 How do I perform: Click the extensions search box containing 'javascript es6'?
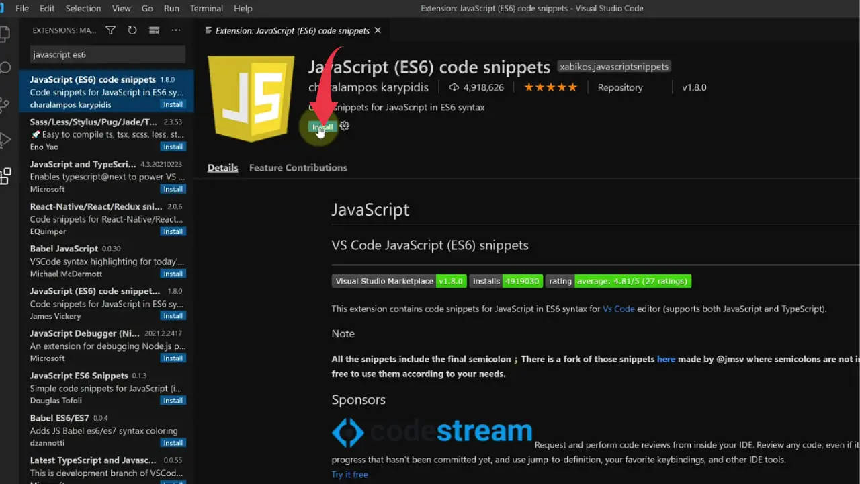(x=107, y=55)
